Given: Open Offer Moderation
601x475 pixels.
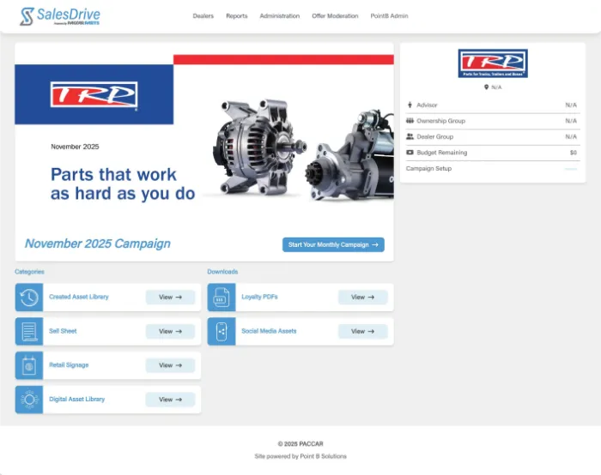Looking at the screenshot, I should (x=335, y=16).
